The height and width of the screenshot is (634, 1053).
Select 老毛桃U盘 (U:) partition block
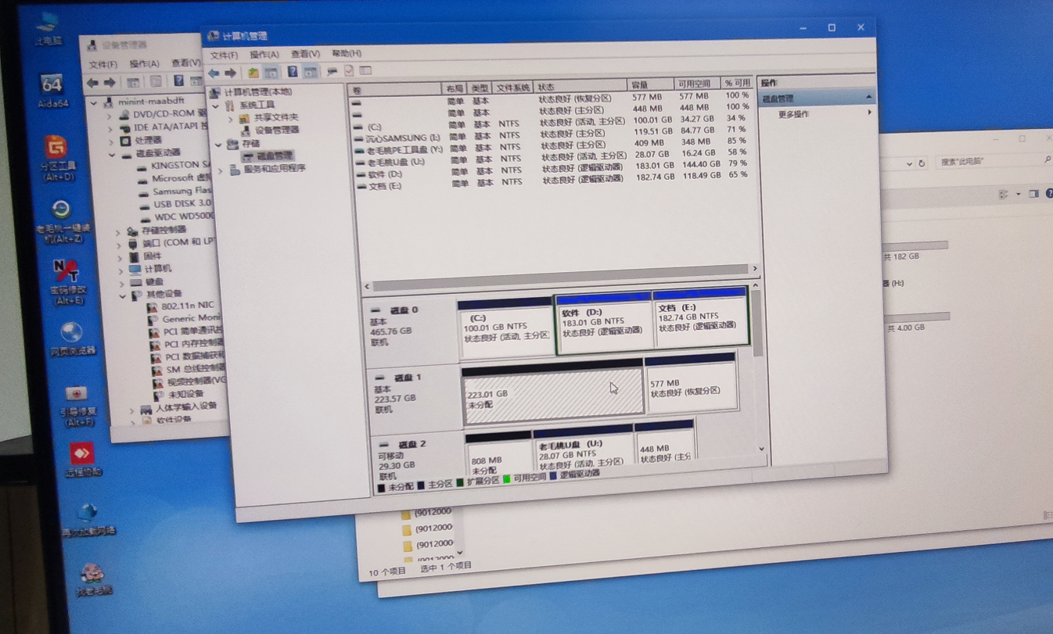584,449
